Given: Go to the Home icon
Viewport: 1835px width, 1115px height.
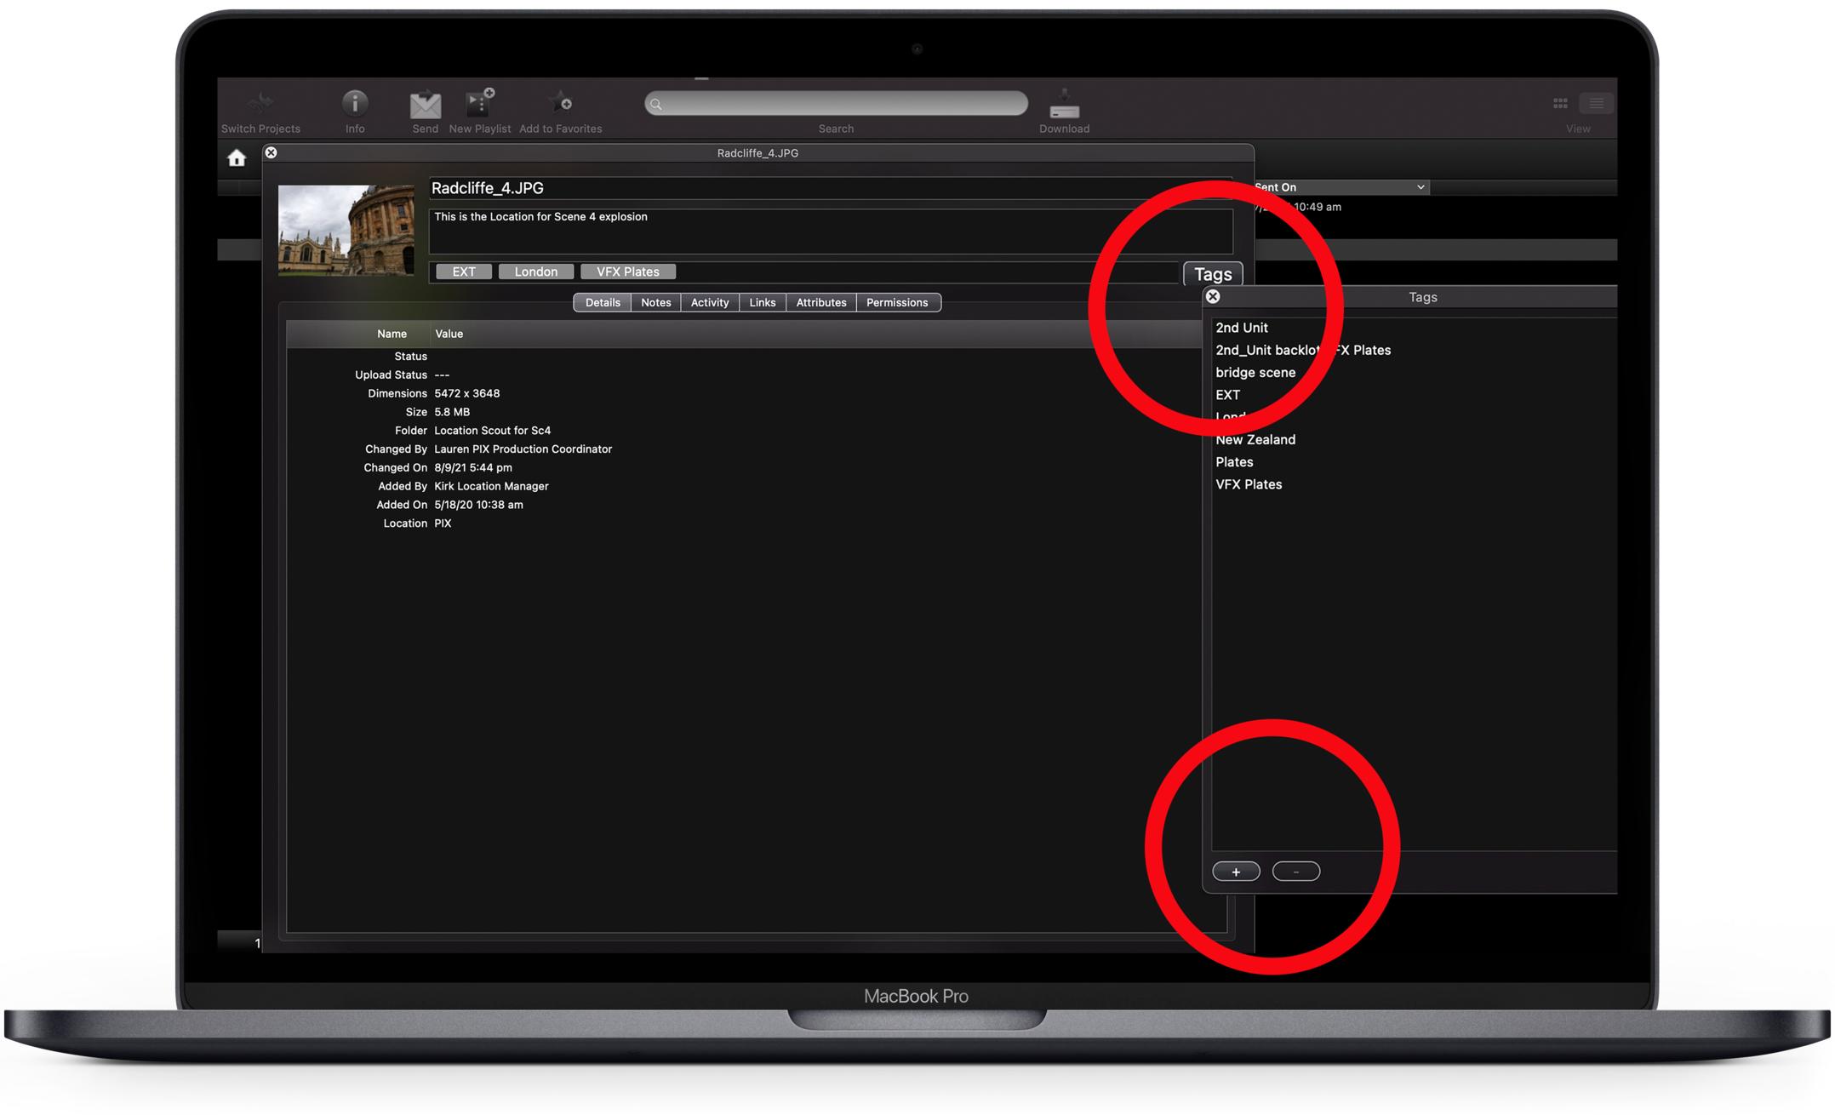Looking at the screenshot, I should pyautogui.click(x=237, y=158).
